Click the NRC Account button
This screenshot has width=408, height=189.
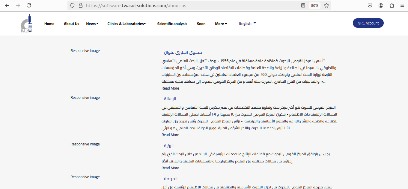tap(368, 23)
